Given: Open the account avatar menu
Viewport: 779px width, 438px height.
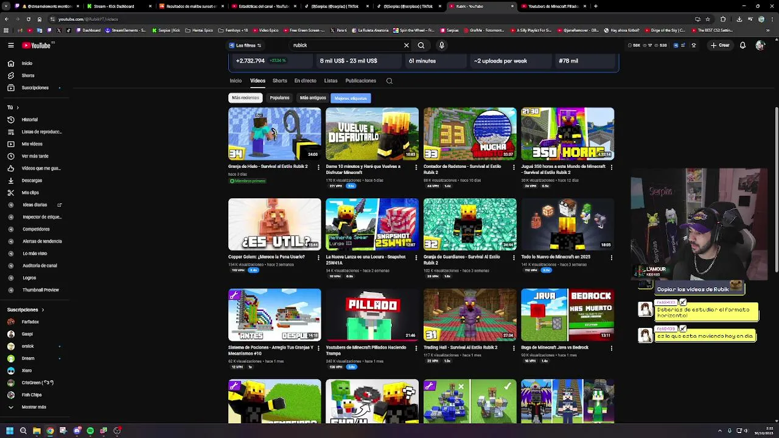Looking at the screenshot, I should click(x=760, y=45).
